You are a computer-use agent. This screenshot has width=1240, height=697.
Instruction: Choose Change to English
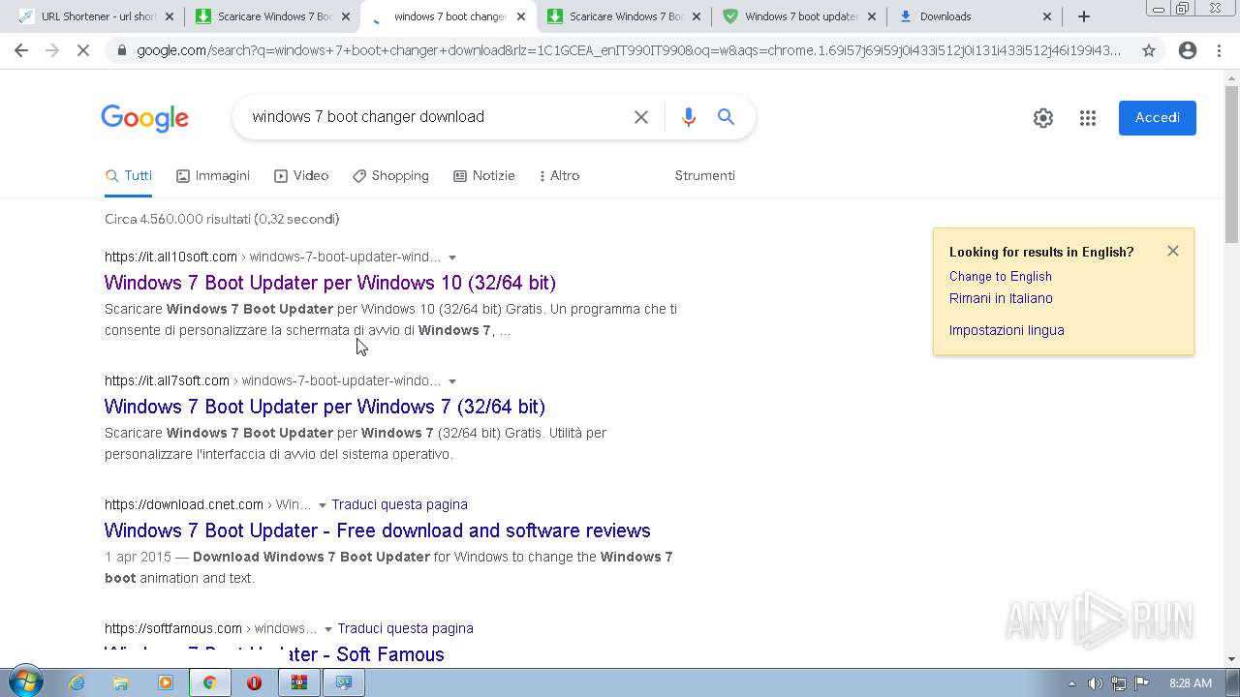point(1001,276)
